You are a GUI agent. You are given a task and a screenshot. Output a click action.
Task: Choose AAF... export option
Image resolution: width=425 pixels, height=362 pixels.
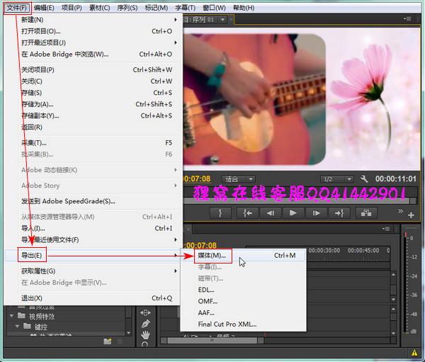tap(244, 312)
